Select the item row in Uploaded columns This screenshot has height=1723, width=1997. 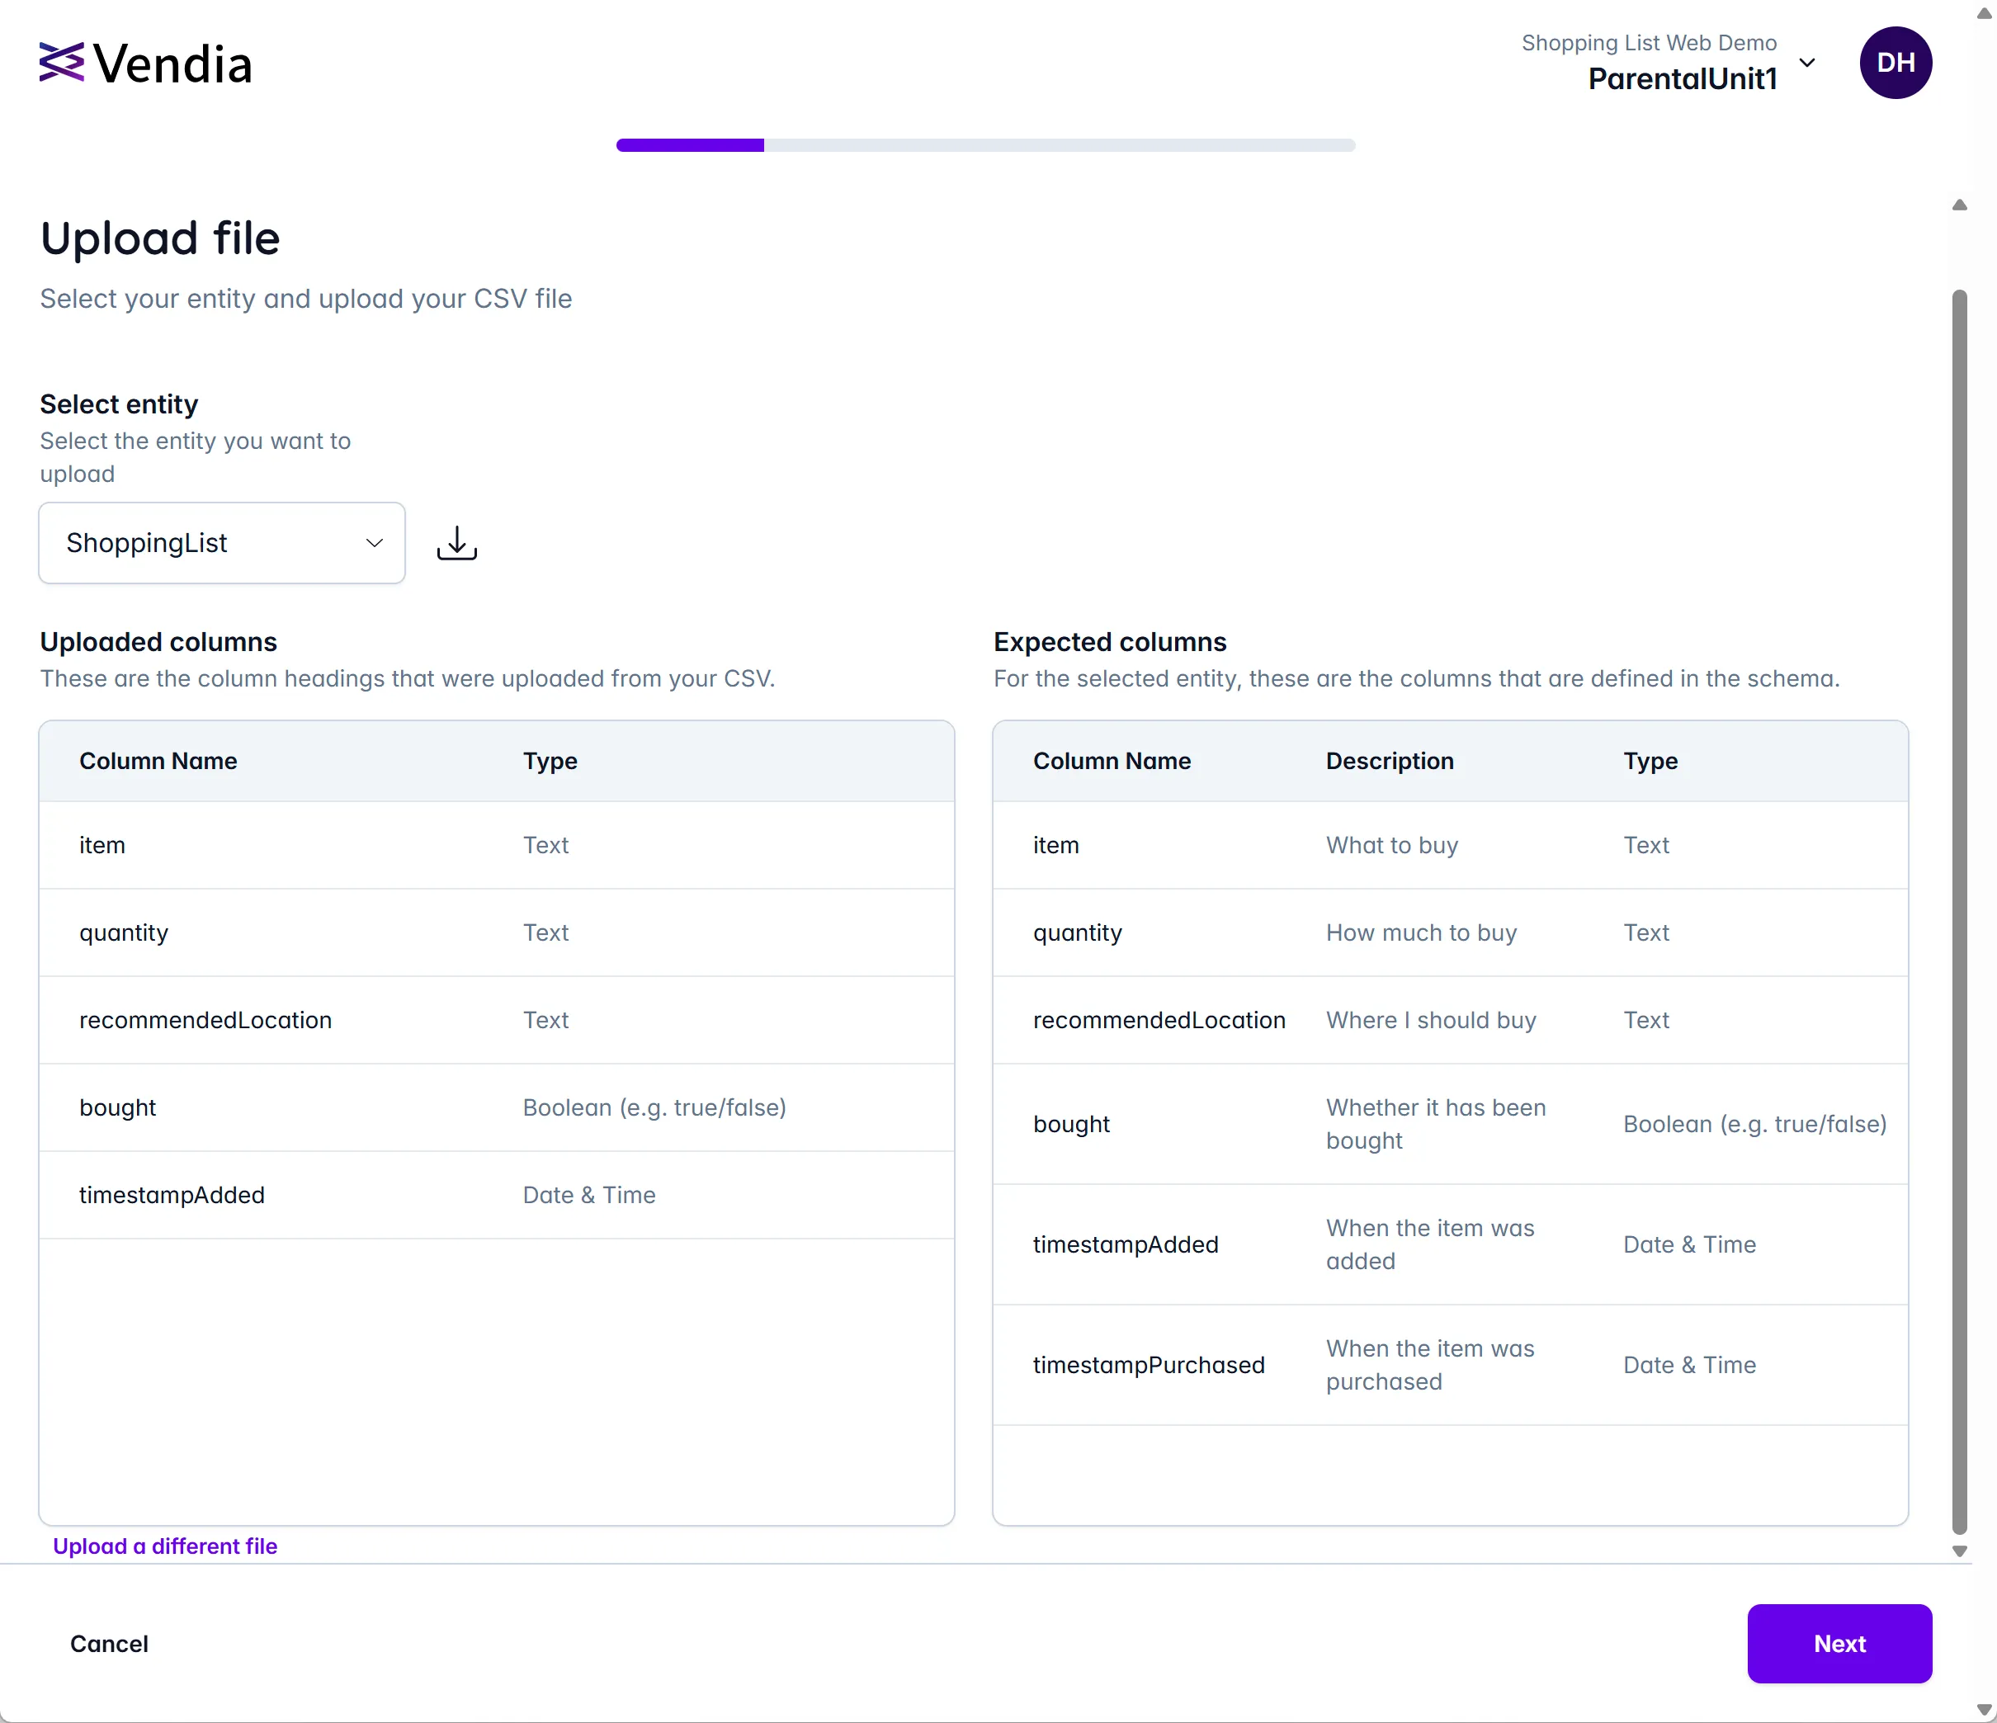pyautogui.click(x=496, y=845)
